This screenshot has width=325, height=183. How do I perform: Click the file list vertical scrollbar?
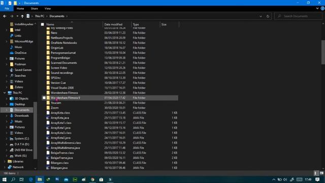[323, 52]
